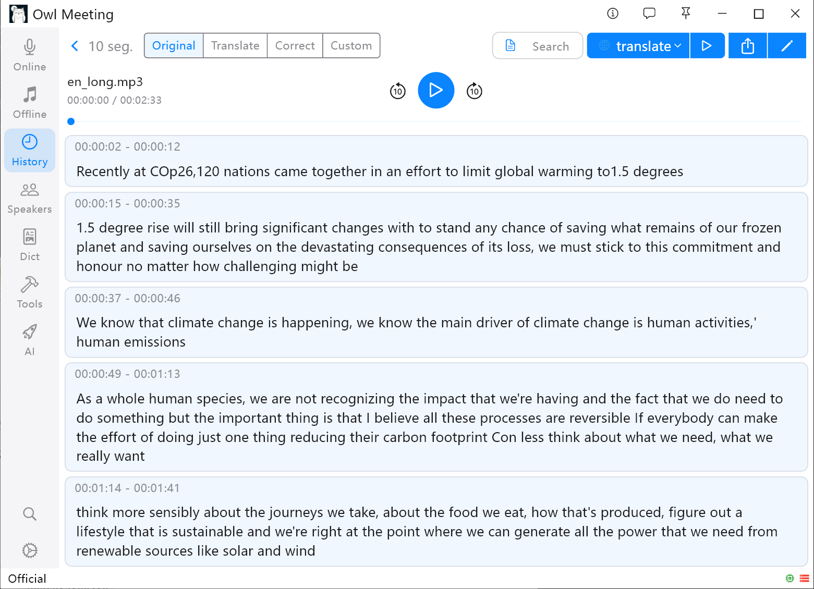Click the back chevron beside 10 seg.
This screenshot has width=814, height=589.
[75, 46]
